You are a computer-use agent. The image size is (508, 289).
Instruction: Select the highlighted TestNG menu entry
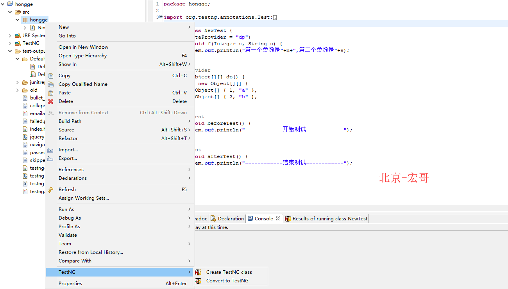(120, 272)
